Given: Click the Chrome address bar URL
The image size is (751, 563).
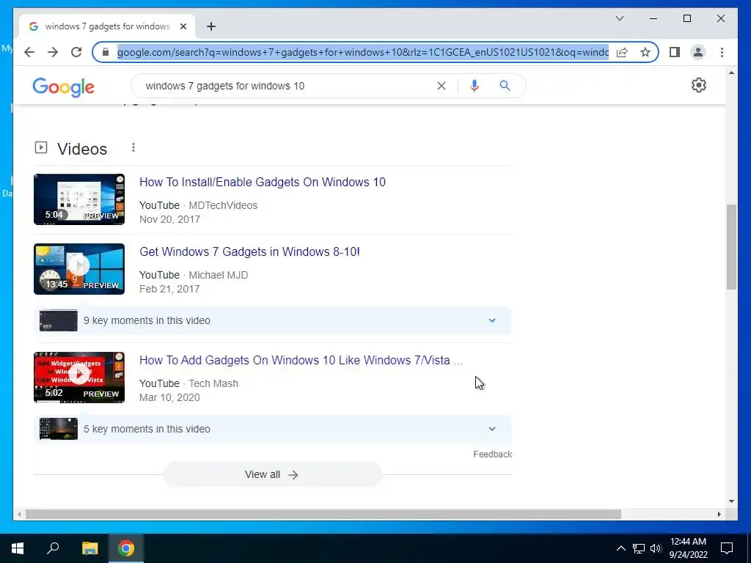Looking at the screenshot, I should pyautogui.click(x=363, y=52).
